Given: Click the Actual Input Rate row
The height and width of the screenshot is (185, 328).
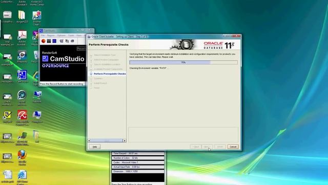Looking at the screenshot, I should (138, 167).
